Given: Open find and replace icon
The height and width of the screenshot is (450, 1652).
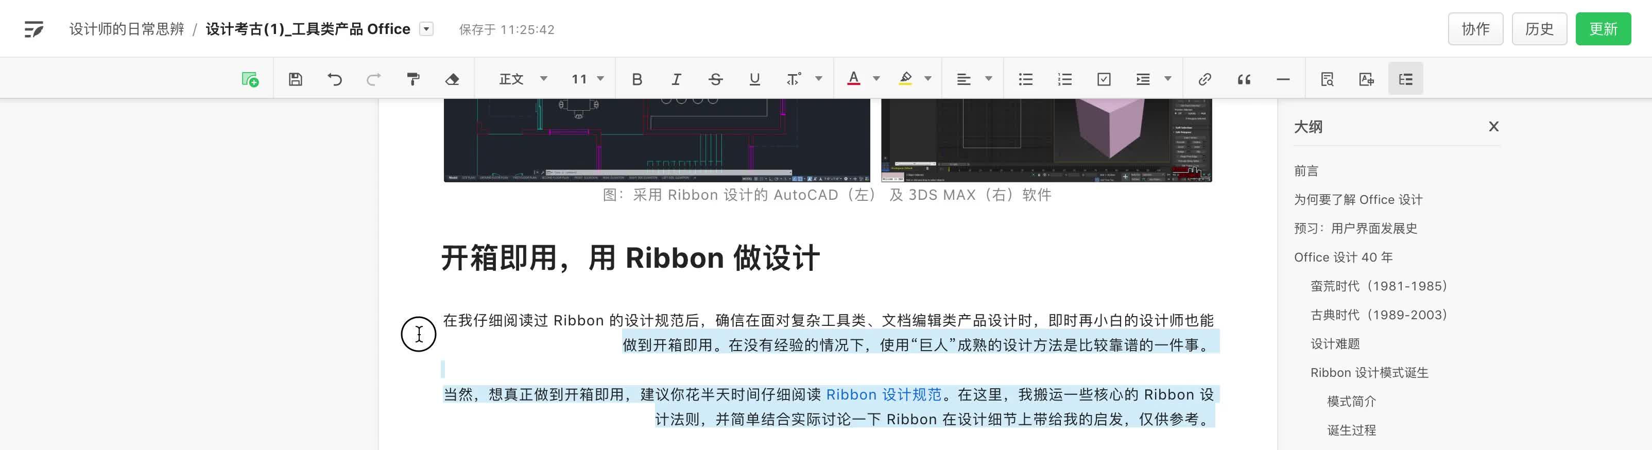Looking at the screenshot, I should tap(1328, 79).
